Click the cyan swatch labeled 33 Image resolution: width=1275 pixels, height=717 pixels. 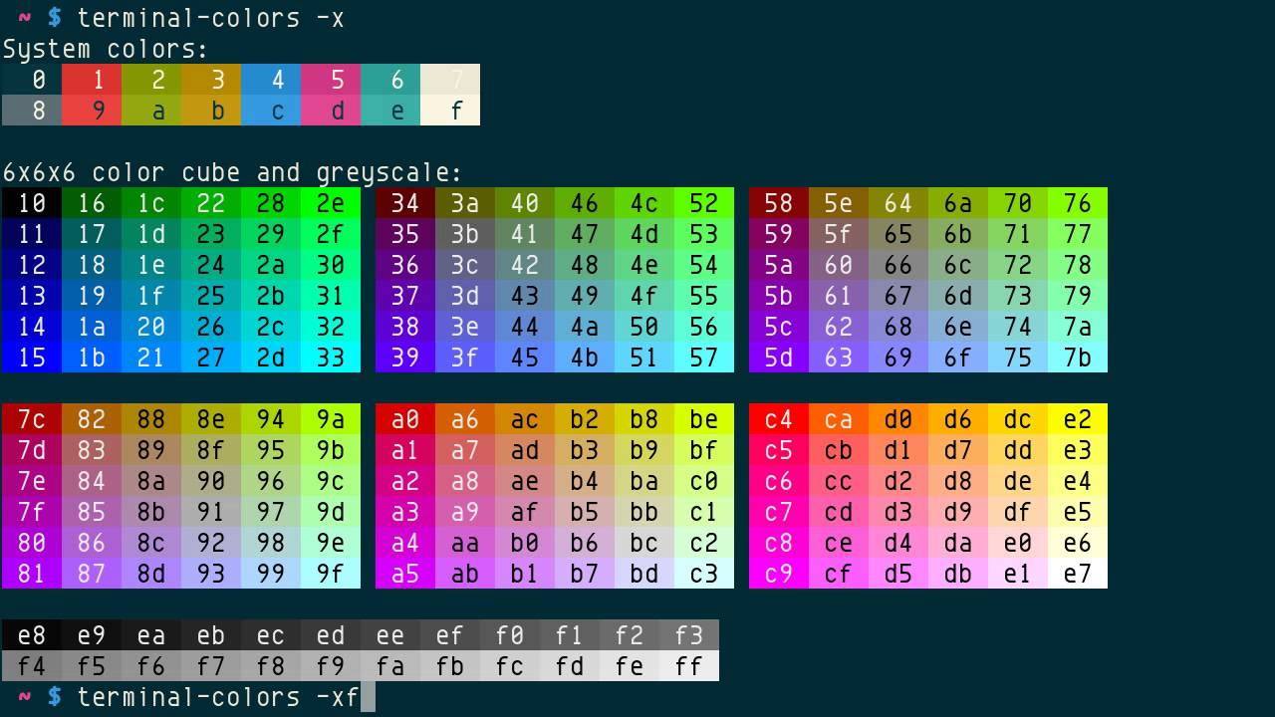(330, 358)
